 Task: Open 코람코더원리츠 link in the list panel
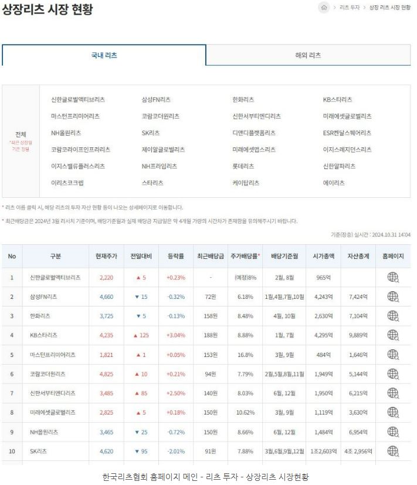pyautogui.click(x=160, y=116)
